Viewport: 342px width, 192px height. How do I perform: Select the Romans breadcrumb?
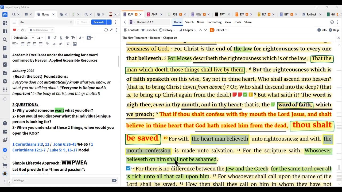point(155,38)
